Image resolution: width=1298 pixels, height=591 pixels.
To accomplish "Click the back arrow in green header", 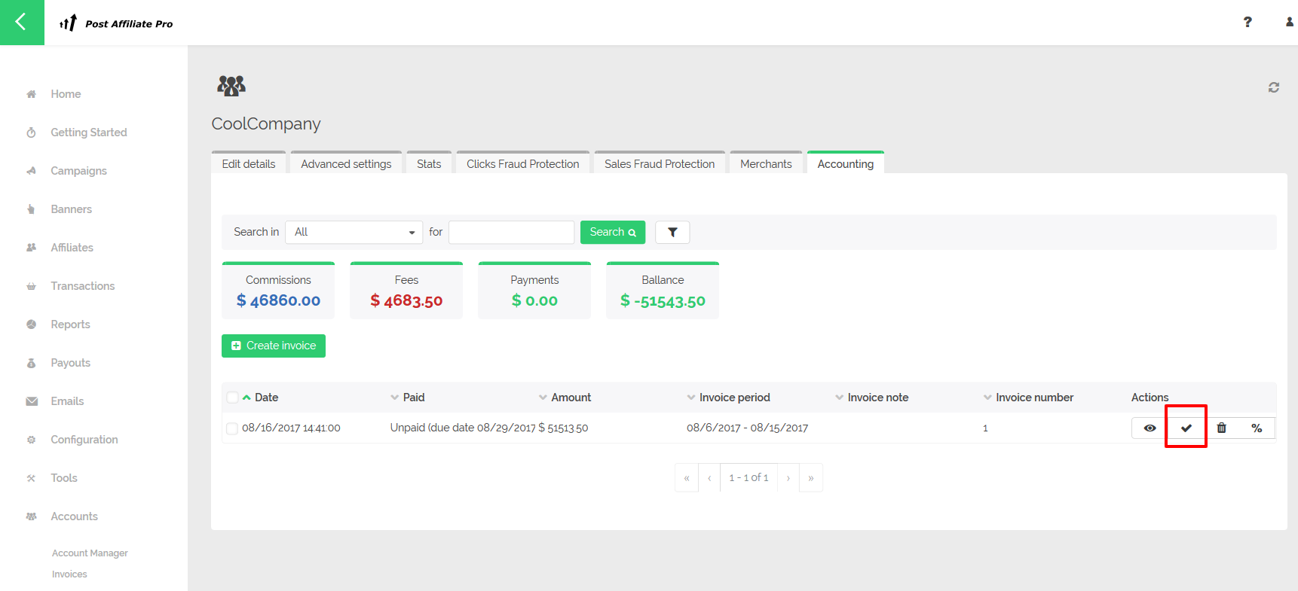I will [21, 22].
